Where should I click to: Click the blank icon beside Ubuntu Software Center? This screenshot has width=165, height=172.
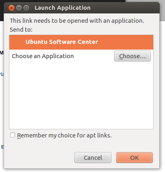pos(17,42)
